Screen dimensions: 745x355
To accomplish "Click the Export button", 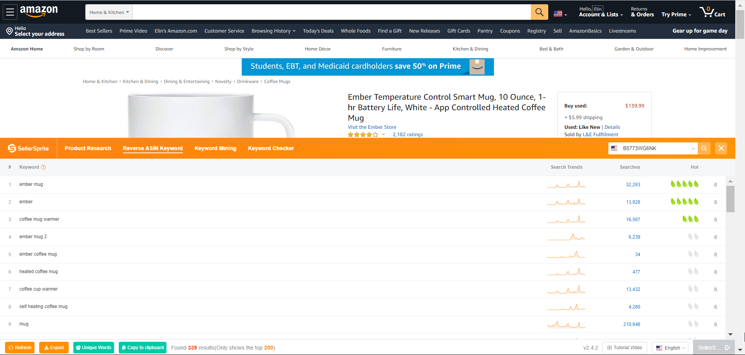I will tap(54, 348).
